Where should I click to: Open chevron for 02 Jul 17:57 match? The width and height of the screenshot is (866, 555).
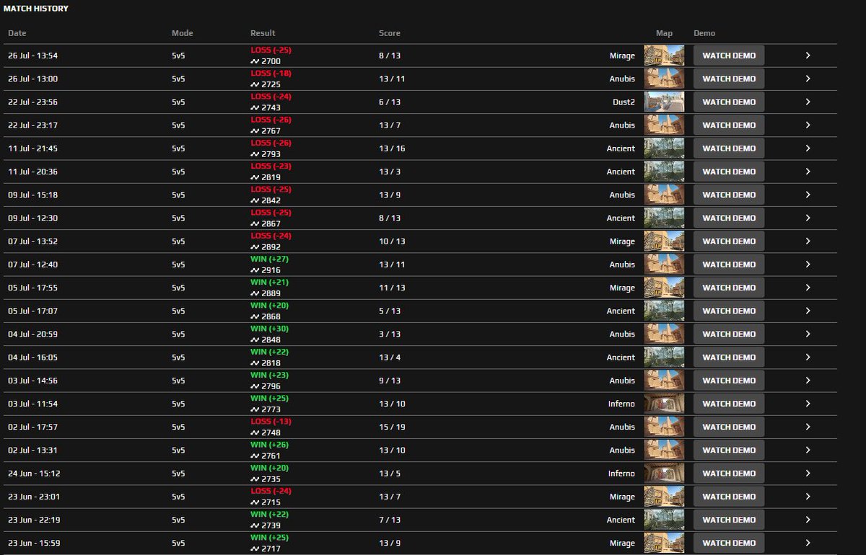pos(808,427)
